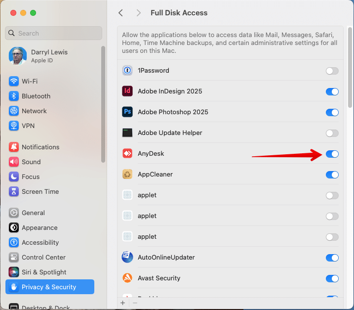The height and width of the screenshot is (310, 354).
Task: Select Accessibility in the sidebar
Action: click(x=40, y=243)
